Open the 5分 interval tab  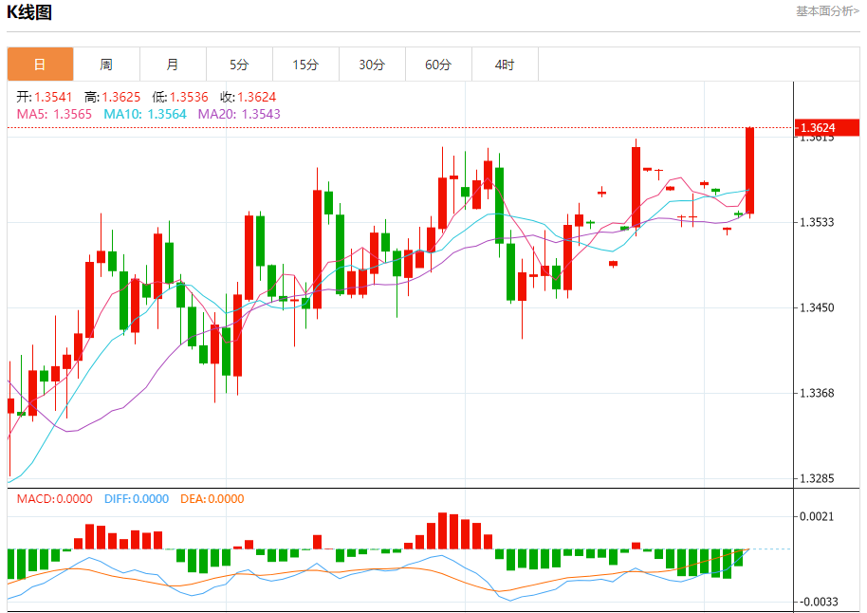point(239,65)
